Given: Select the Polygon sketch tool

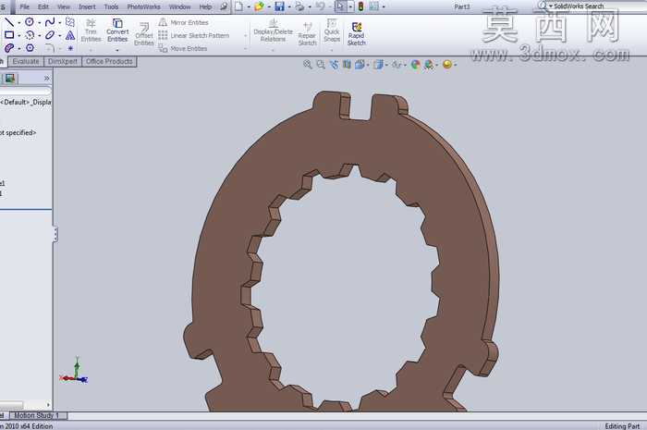Looking at the screenshot, I should (30, 48).
